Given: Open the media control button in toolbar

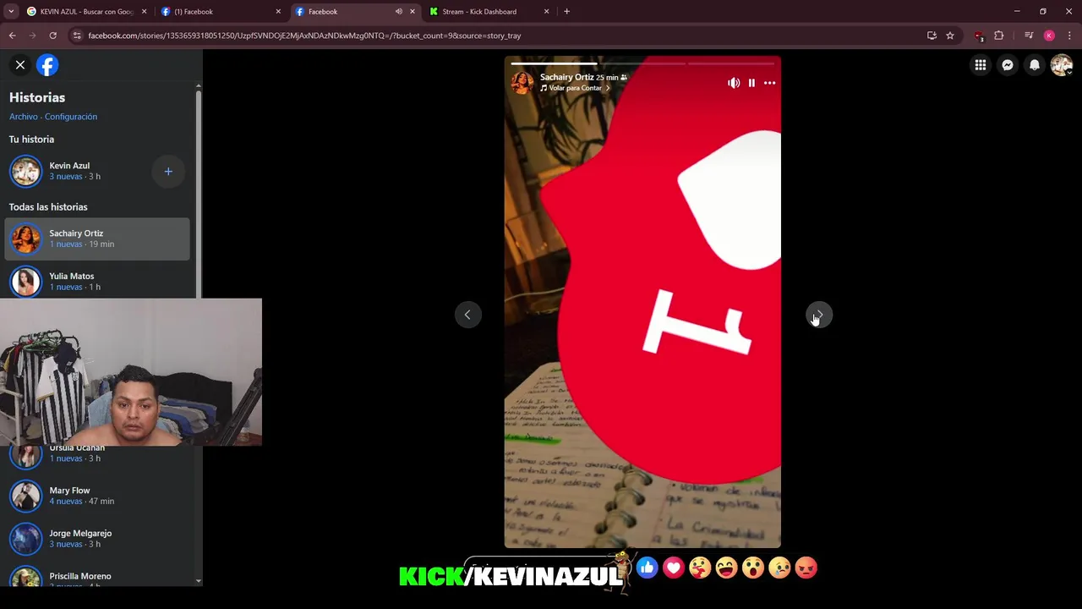Looking at the screenshot, I should 1029,36.
